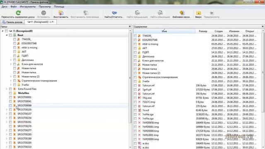Click the F: (Recognized0) drive icon in tree
The image size is (265, 149).
tap(11, 31)
